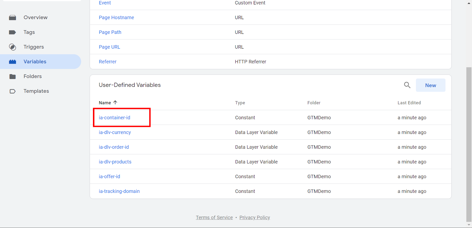Toggle sort order with Name arrow

point(115,103)
